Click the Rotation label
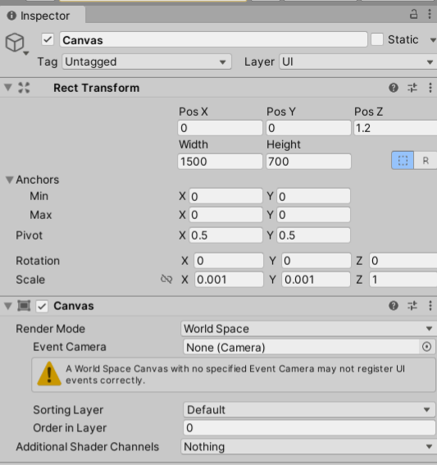The height and width of the screenshot is (465, 437). 38,261
